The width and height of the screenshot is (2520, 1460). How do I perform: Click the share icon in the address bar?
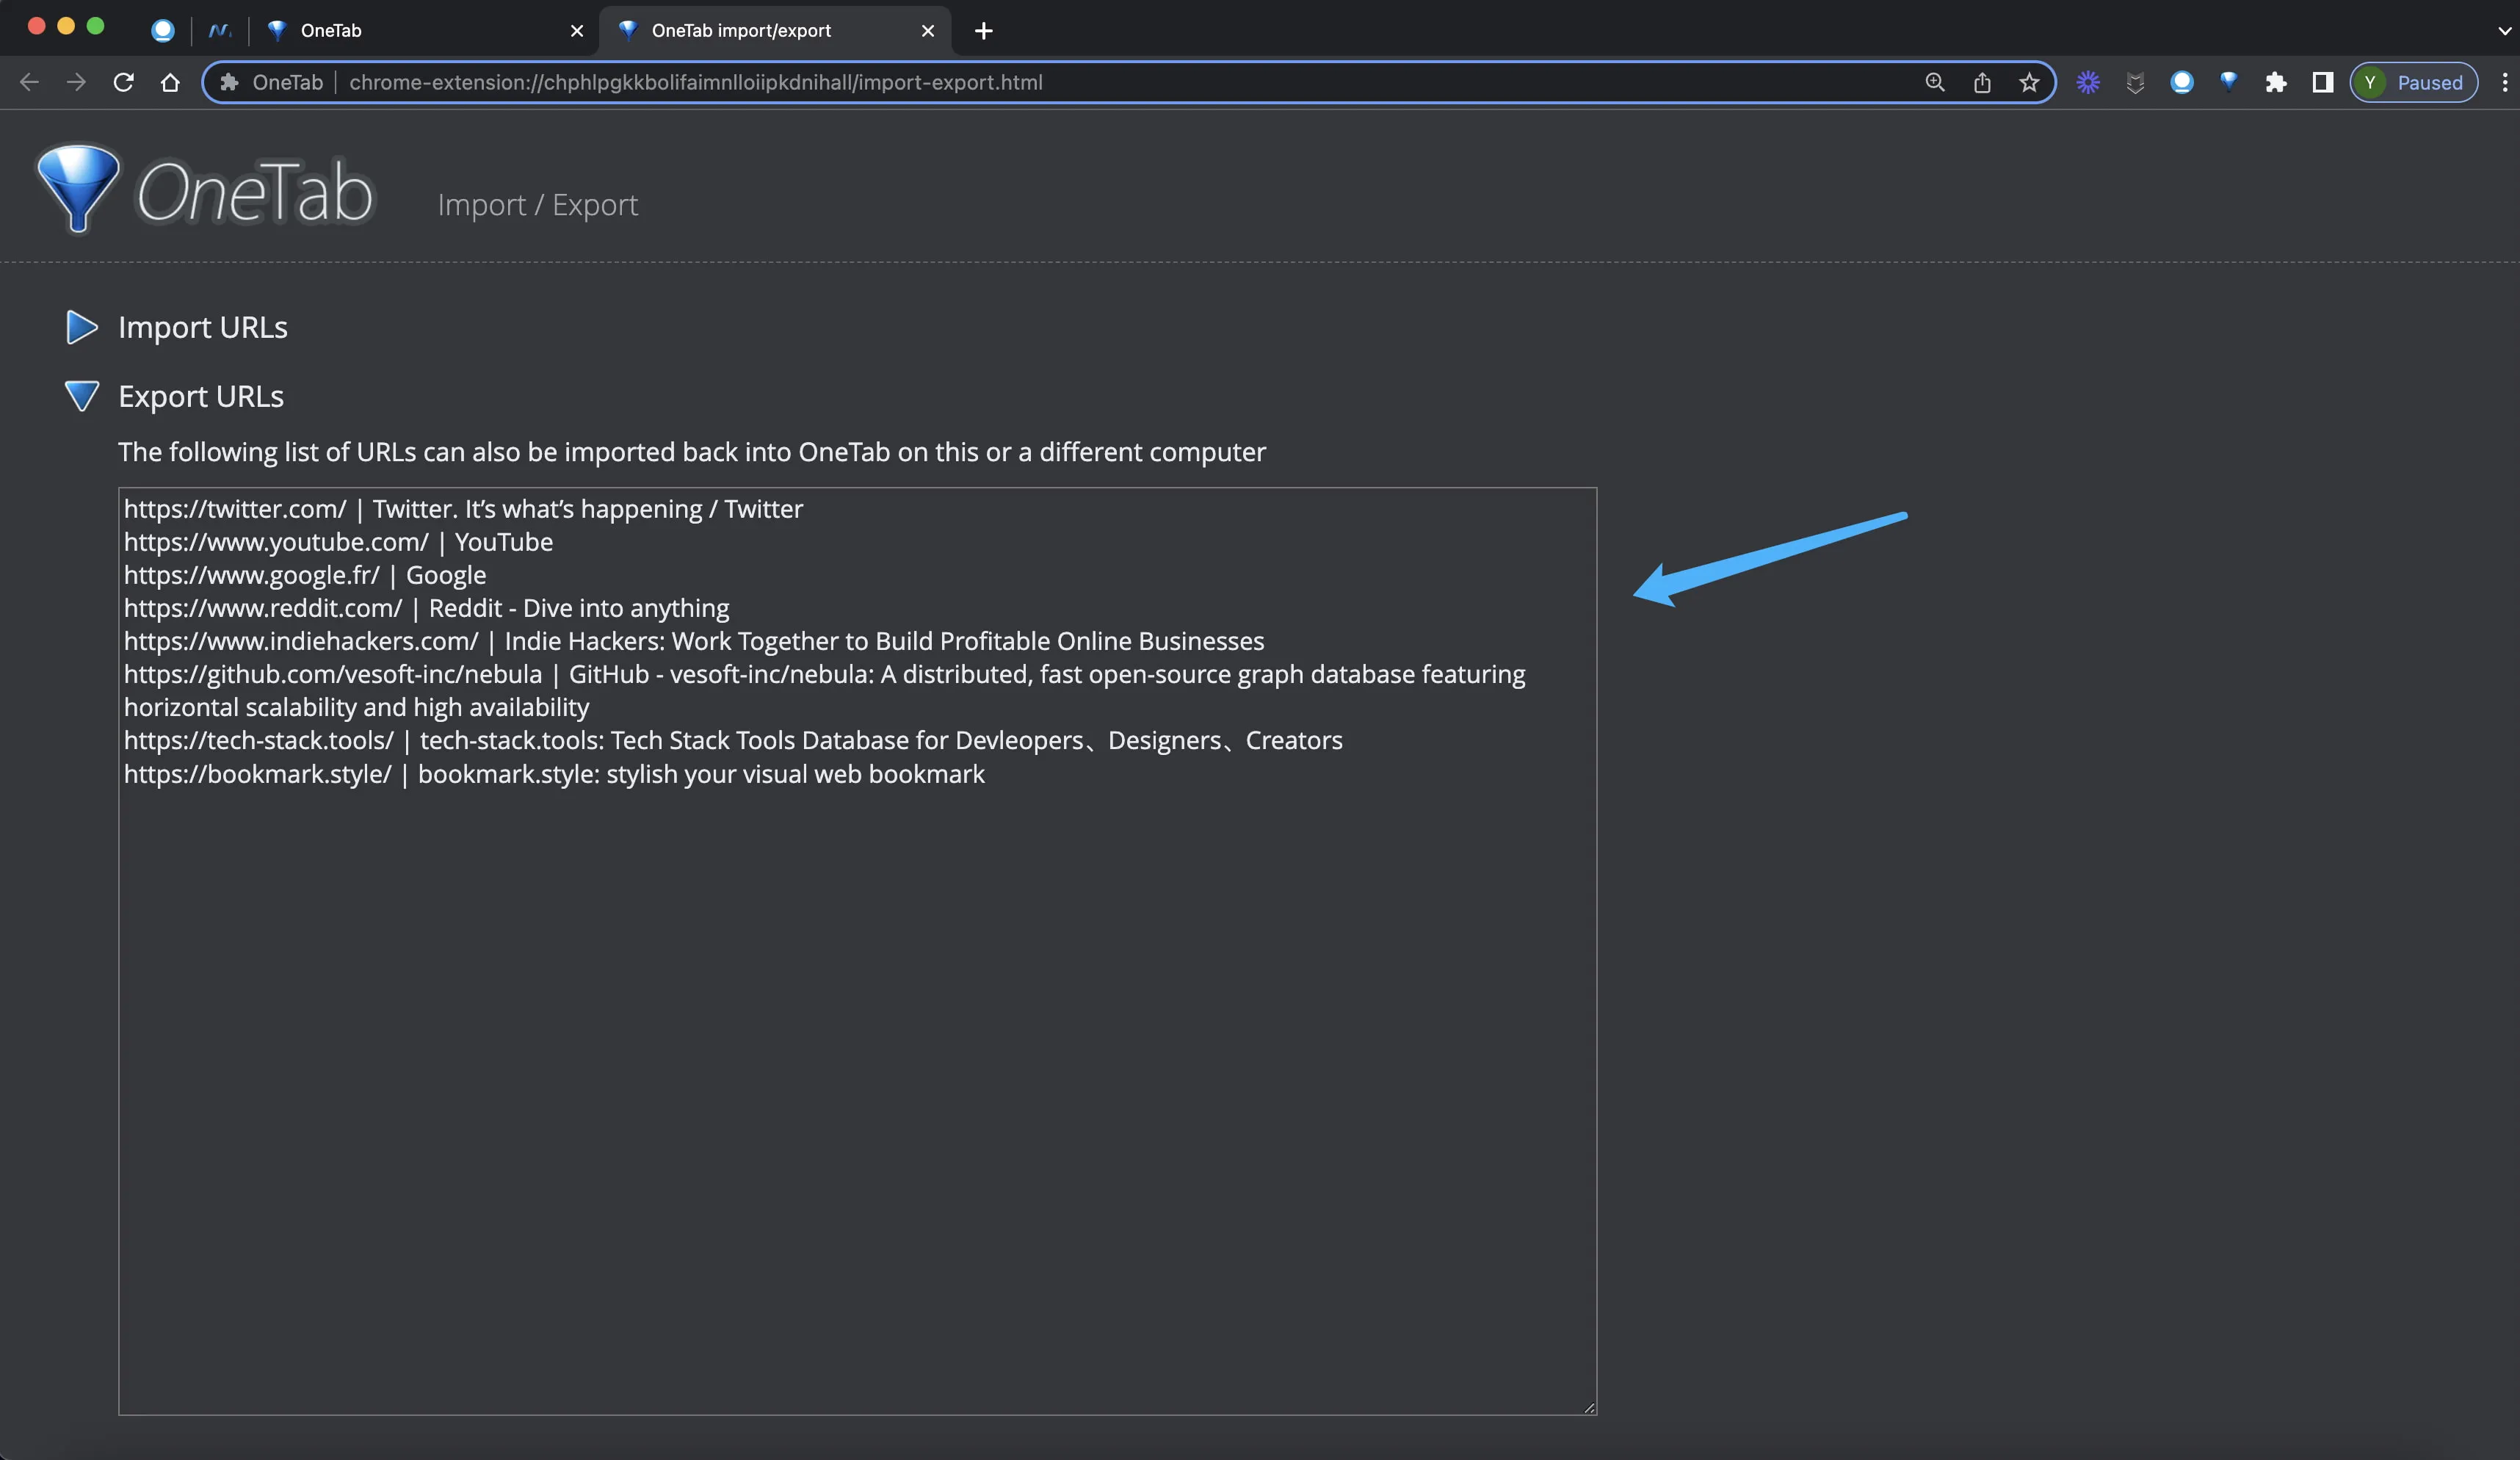1982,83
